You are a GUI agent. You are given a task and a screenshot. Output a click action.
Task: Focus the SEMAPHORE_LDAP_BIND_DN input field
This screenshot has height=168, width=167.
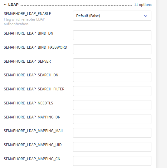pos(112,35)
